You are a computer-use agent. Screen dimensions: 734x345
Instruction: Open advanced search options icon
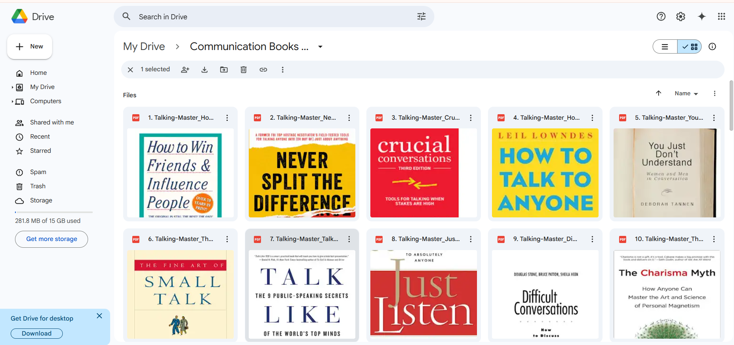pos(422,17)
